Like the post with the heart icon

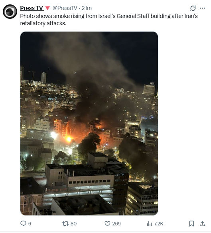[107, 223]
